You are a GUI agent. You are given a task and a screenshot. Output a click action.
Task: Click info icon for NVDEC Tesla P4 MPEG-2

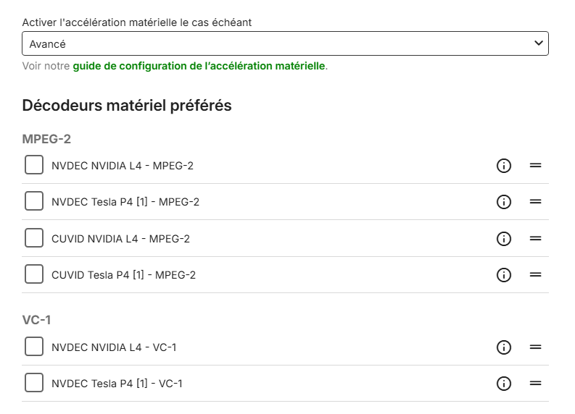point(504,202)
